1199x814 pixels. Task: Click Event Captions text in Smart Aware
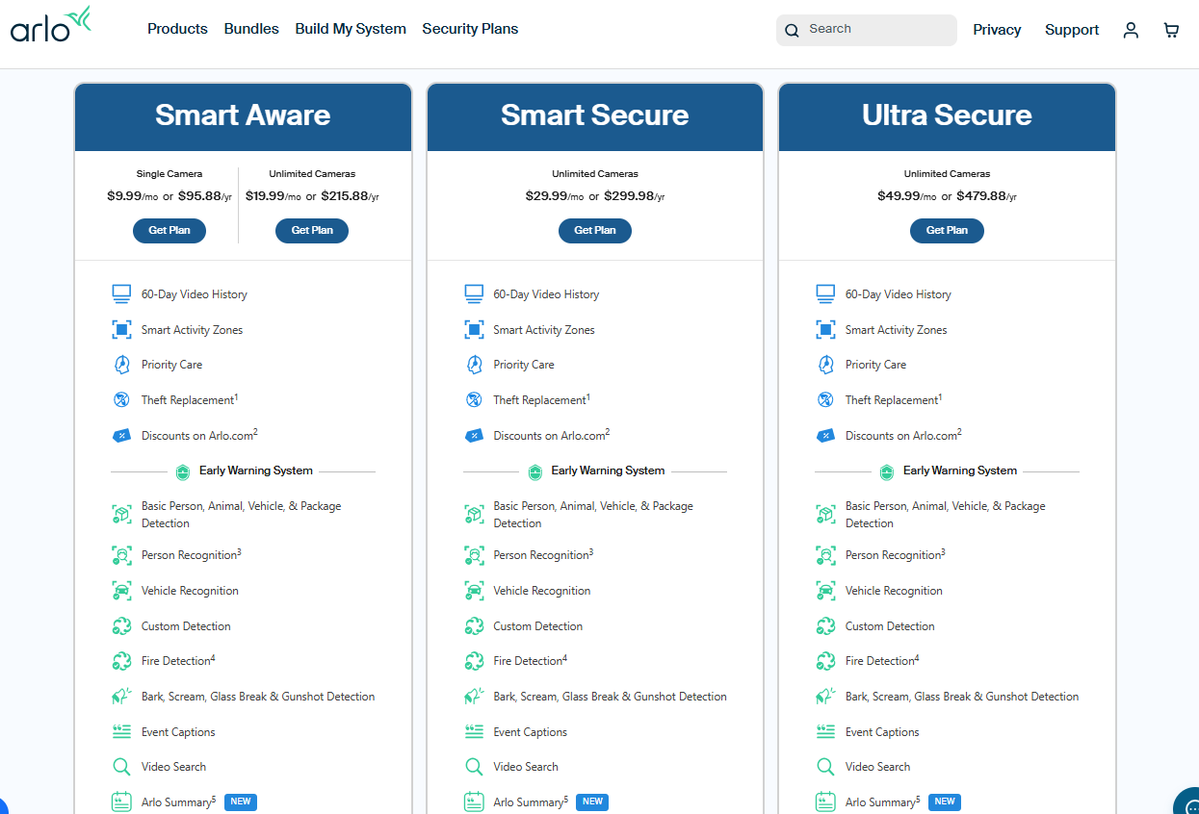tap(178, 732)
